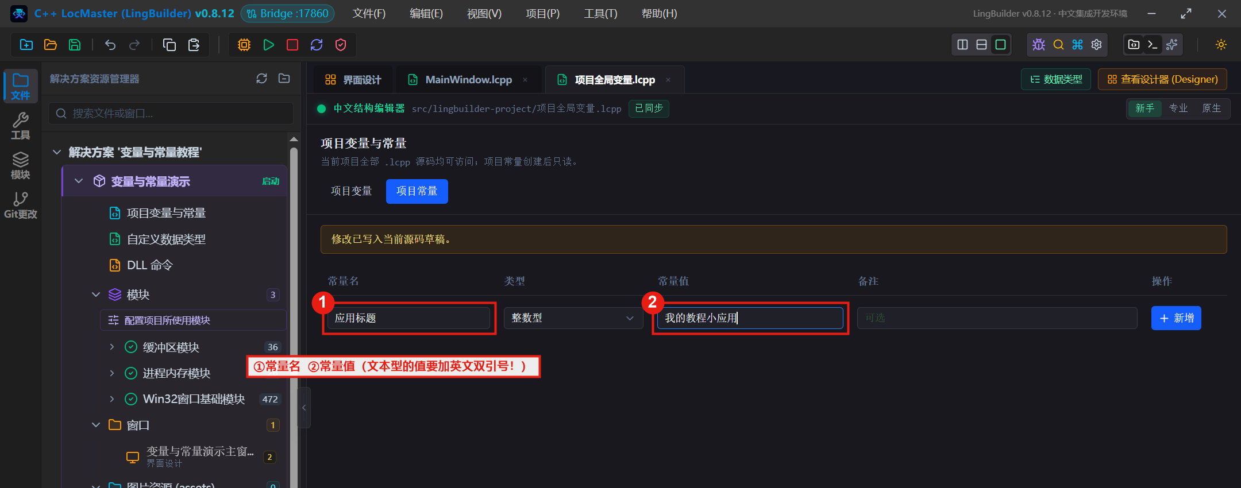This screenshot has height=488, width=1241.
Task: Click the yellow magnifier search icon
Action: [1058, 45]
